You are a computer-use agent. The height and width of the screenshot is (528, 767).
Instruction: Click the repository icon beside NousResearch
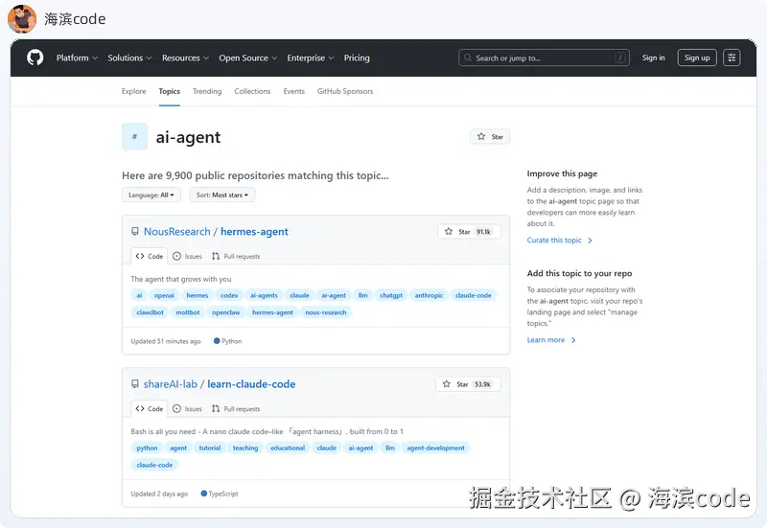135,231
